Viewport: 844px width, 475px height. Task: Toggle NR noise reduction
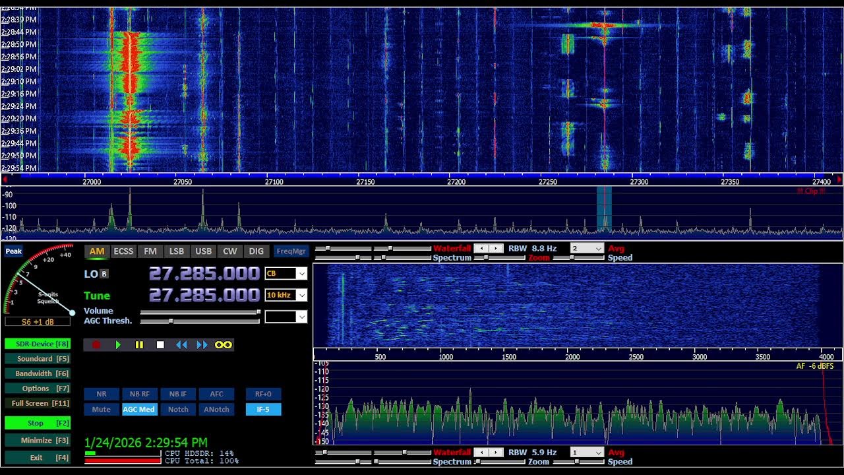click(102, 394)
